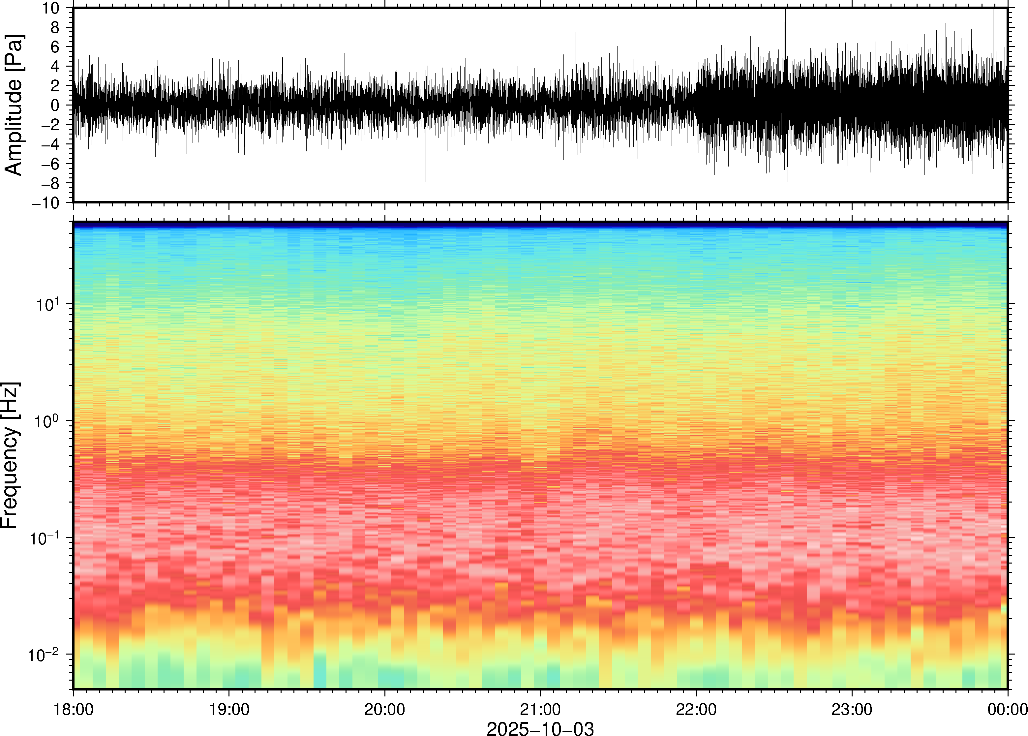Screen dimensions: 1028x736
Task: Click the Frequency [Hz] axis title
Action: coord(10,455)
